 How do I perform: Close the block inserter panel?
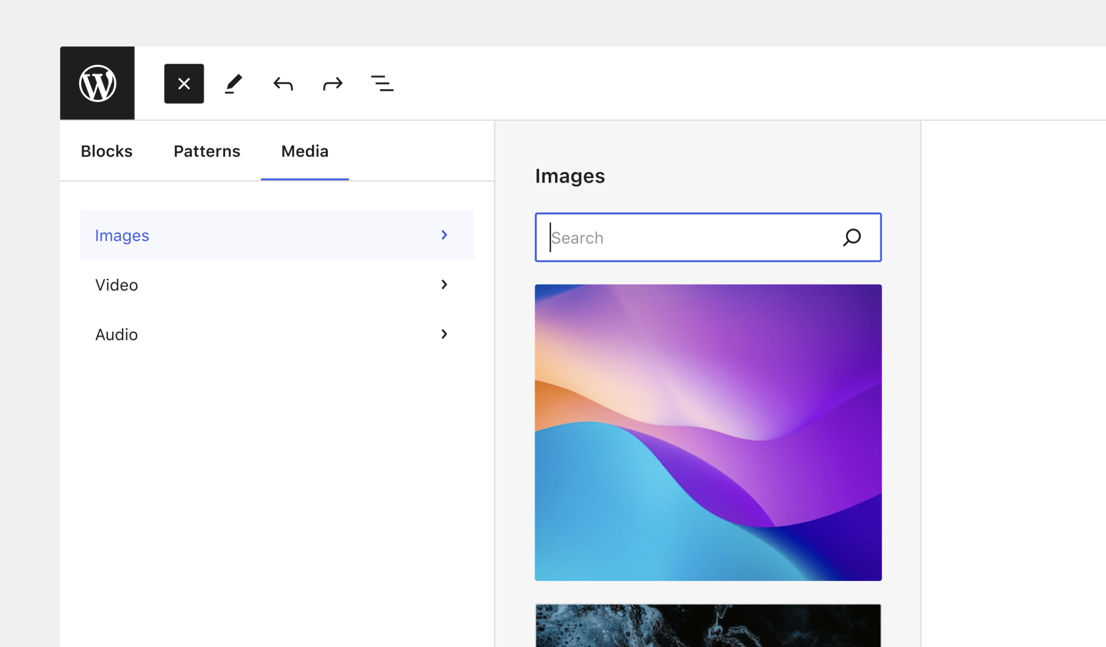point(184,83)
